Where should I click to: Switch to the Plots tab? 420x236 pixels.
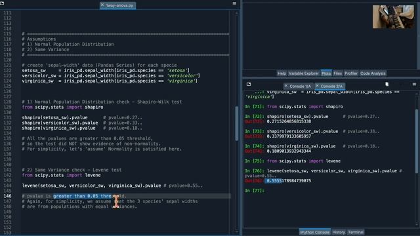click(x=326, y=73)
